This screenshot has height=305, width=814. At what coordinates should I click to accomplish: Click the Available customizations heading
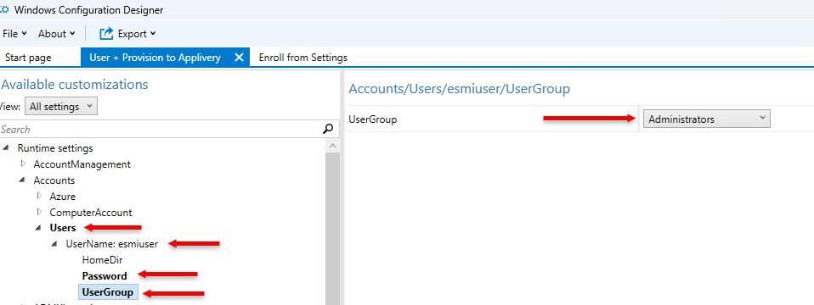[x=75, y=85]
